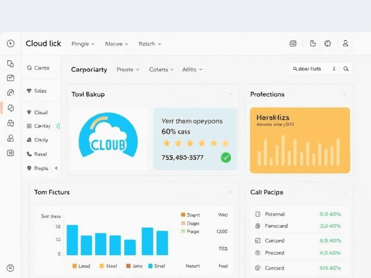
Task: Open the calendar icon in top bar
Action: point(293,43)
